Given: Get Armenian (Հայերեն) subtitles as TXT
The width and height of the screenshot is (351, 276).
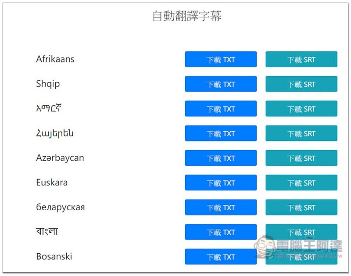Looking at the screenshot, I should 221,133.
